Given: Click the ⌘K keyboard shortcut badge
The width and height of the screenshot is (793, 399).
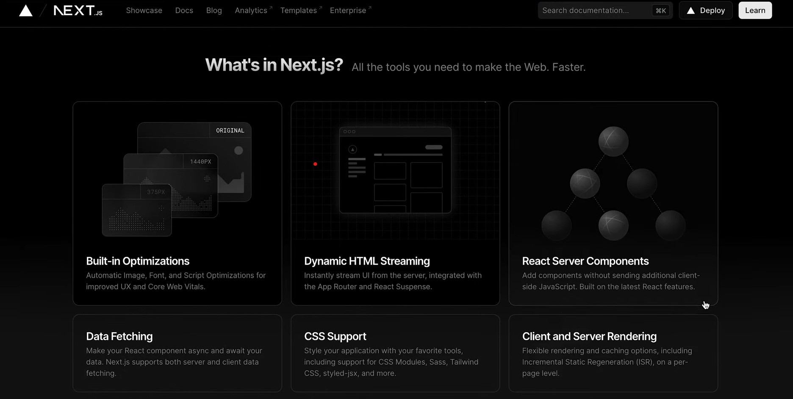Looking at the screenshot, I should click(x=660, y=11).
